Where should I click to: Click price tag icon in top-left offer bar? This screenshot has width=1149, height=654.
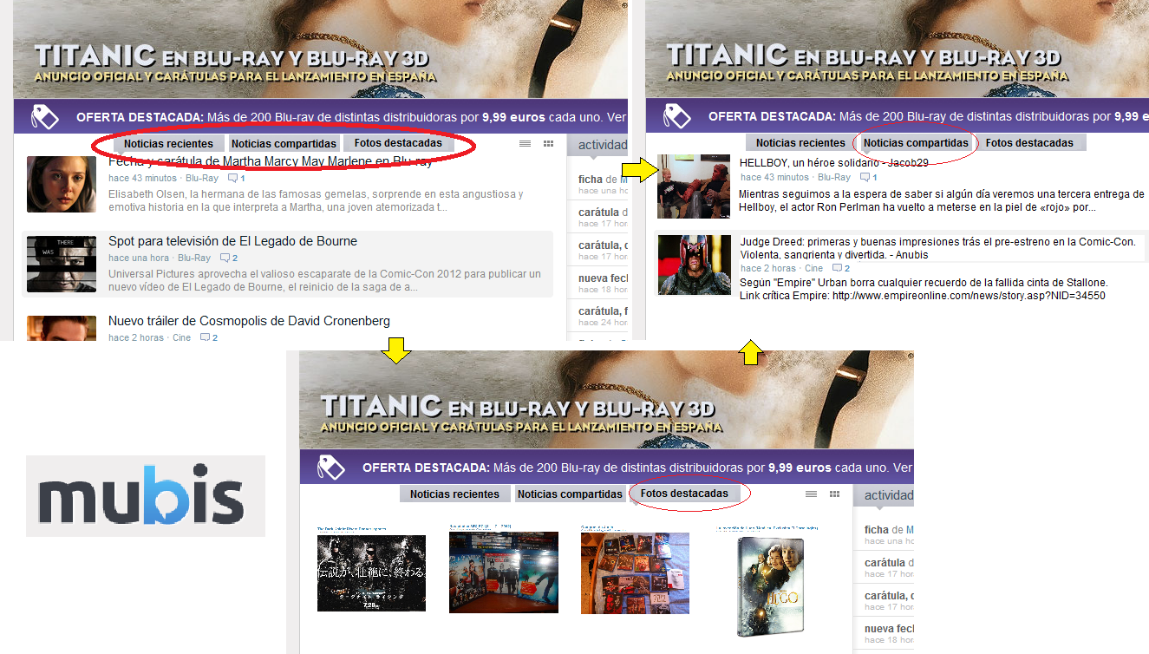(45, 116)
